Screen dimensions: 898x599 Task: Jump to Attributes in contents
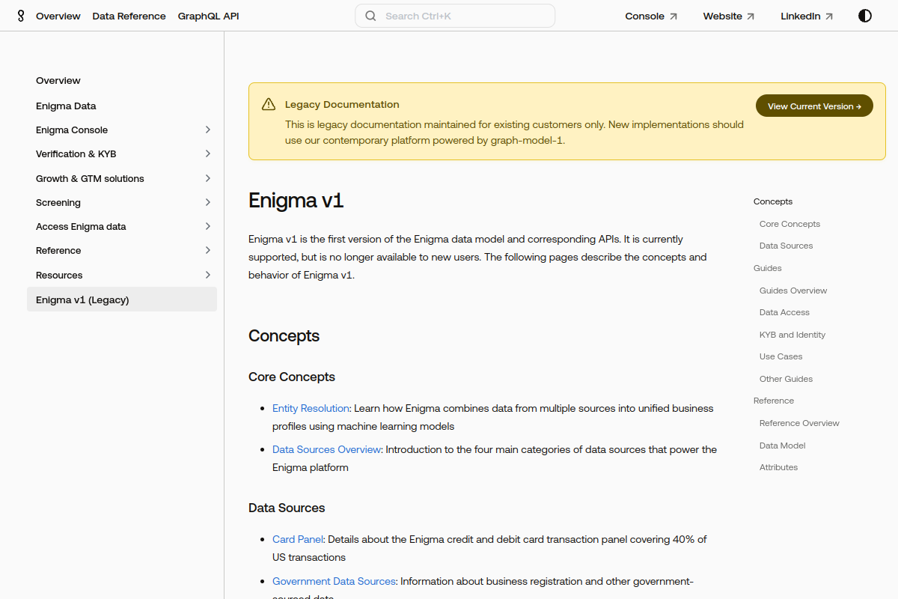tap(778, 467)
